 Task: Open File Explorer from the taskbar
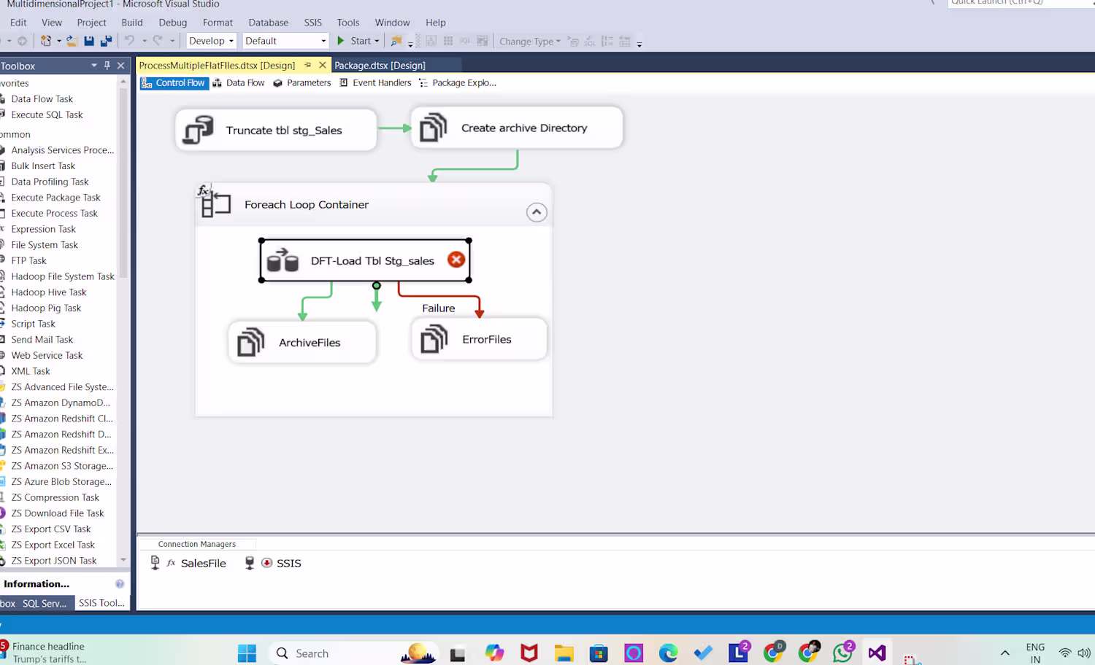click(564, 653)
